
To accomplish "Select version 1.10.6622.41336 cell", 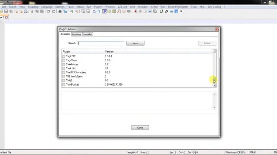I will [x=114, y=84].
